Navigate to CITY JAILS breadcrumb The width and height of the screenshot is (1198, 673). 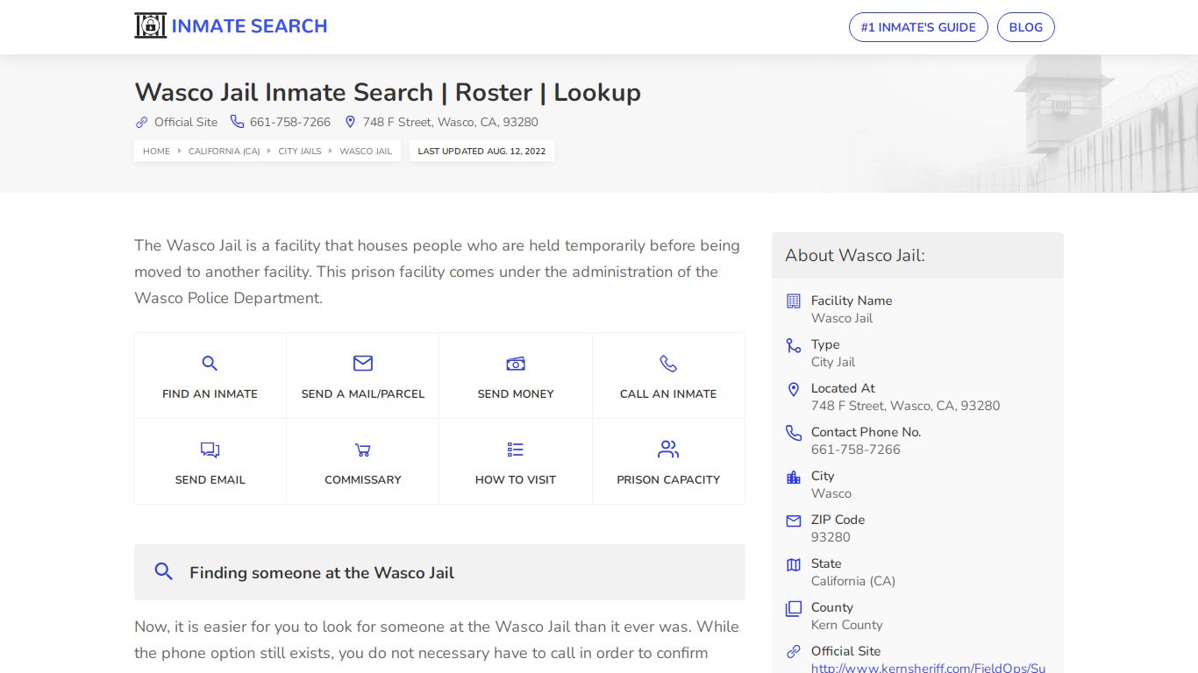(300, 151)
